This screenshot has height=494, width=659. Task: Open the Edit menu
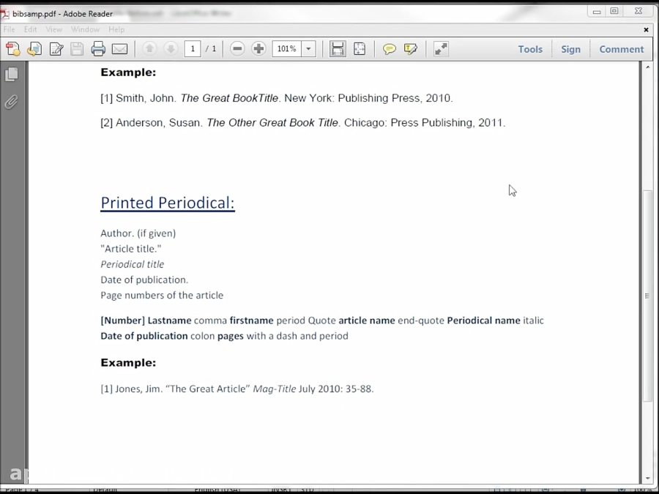click(30, 29)
